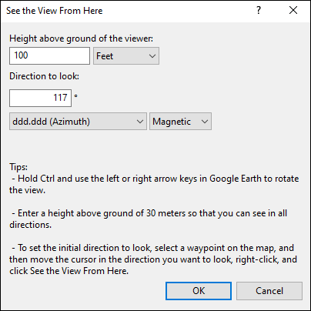Click the OK button
Image resolution: width=311 pixels, height=311 pixels.
[x=199, y=291]
